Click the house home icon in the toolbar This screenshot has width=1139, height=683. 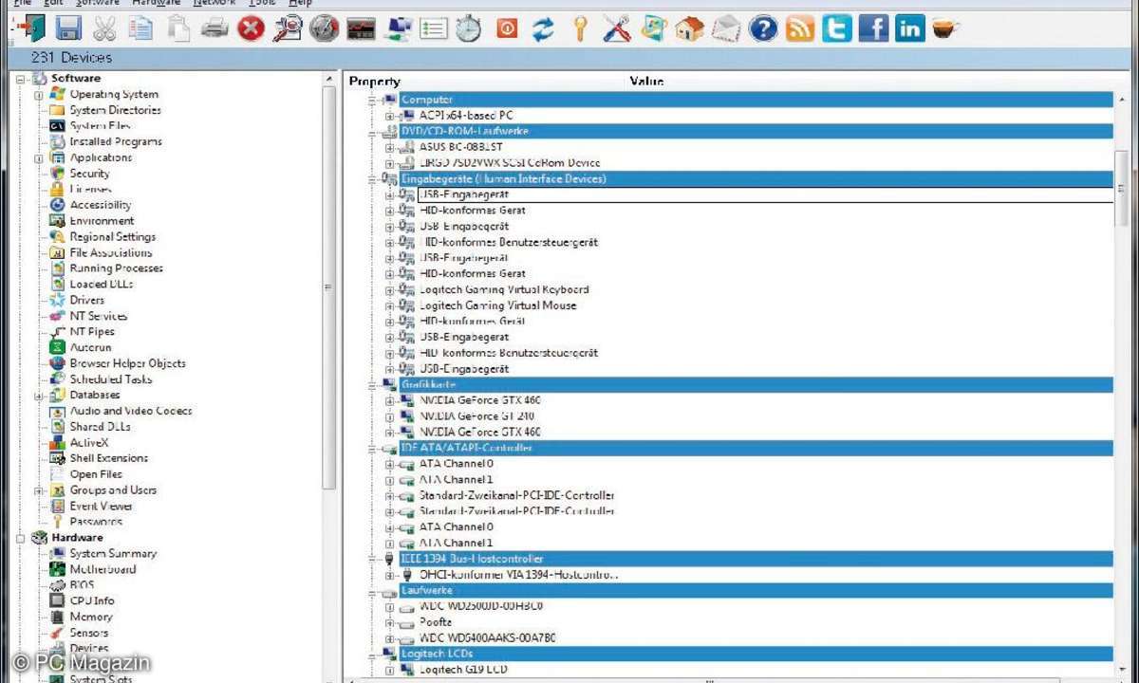click(690, 28)
